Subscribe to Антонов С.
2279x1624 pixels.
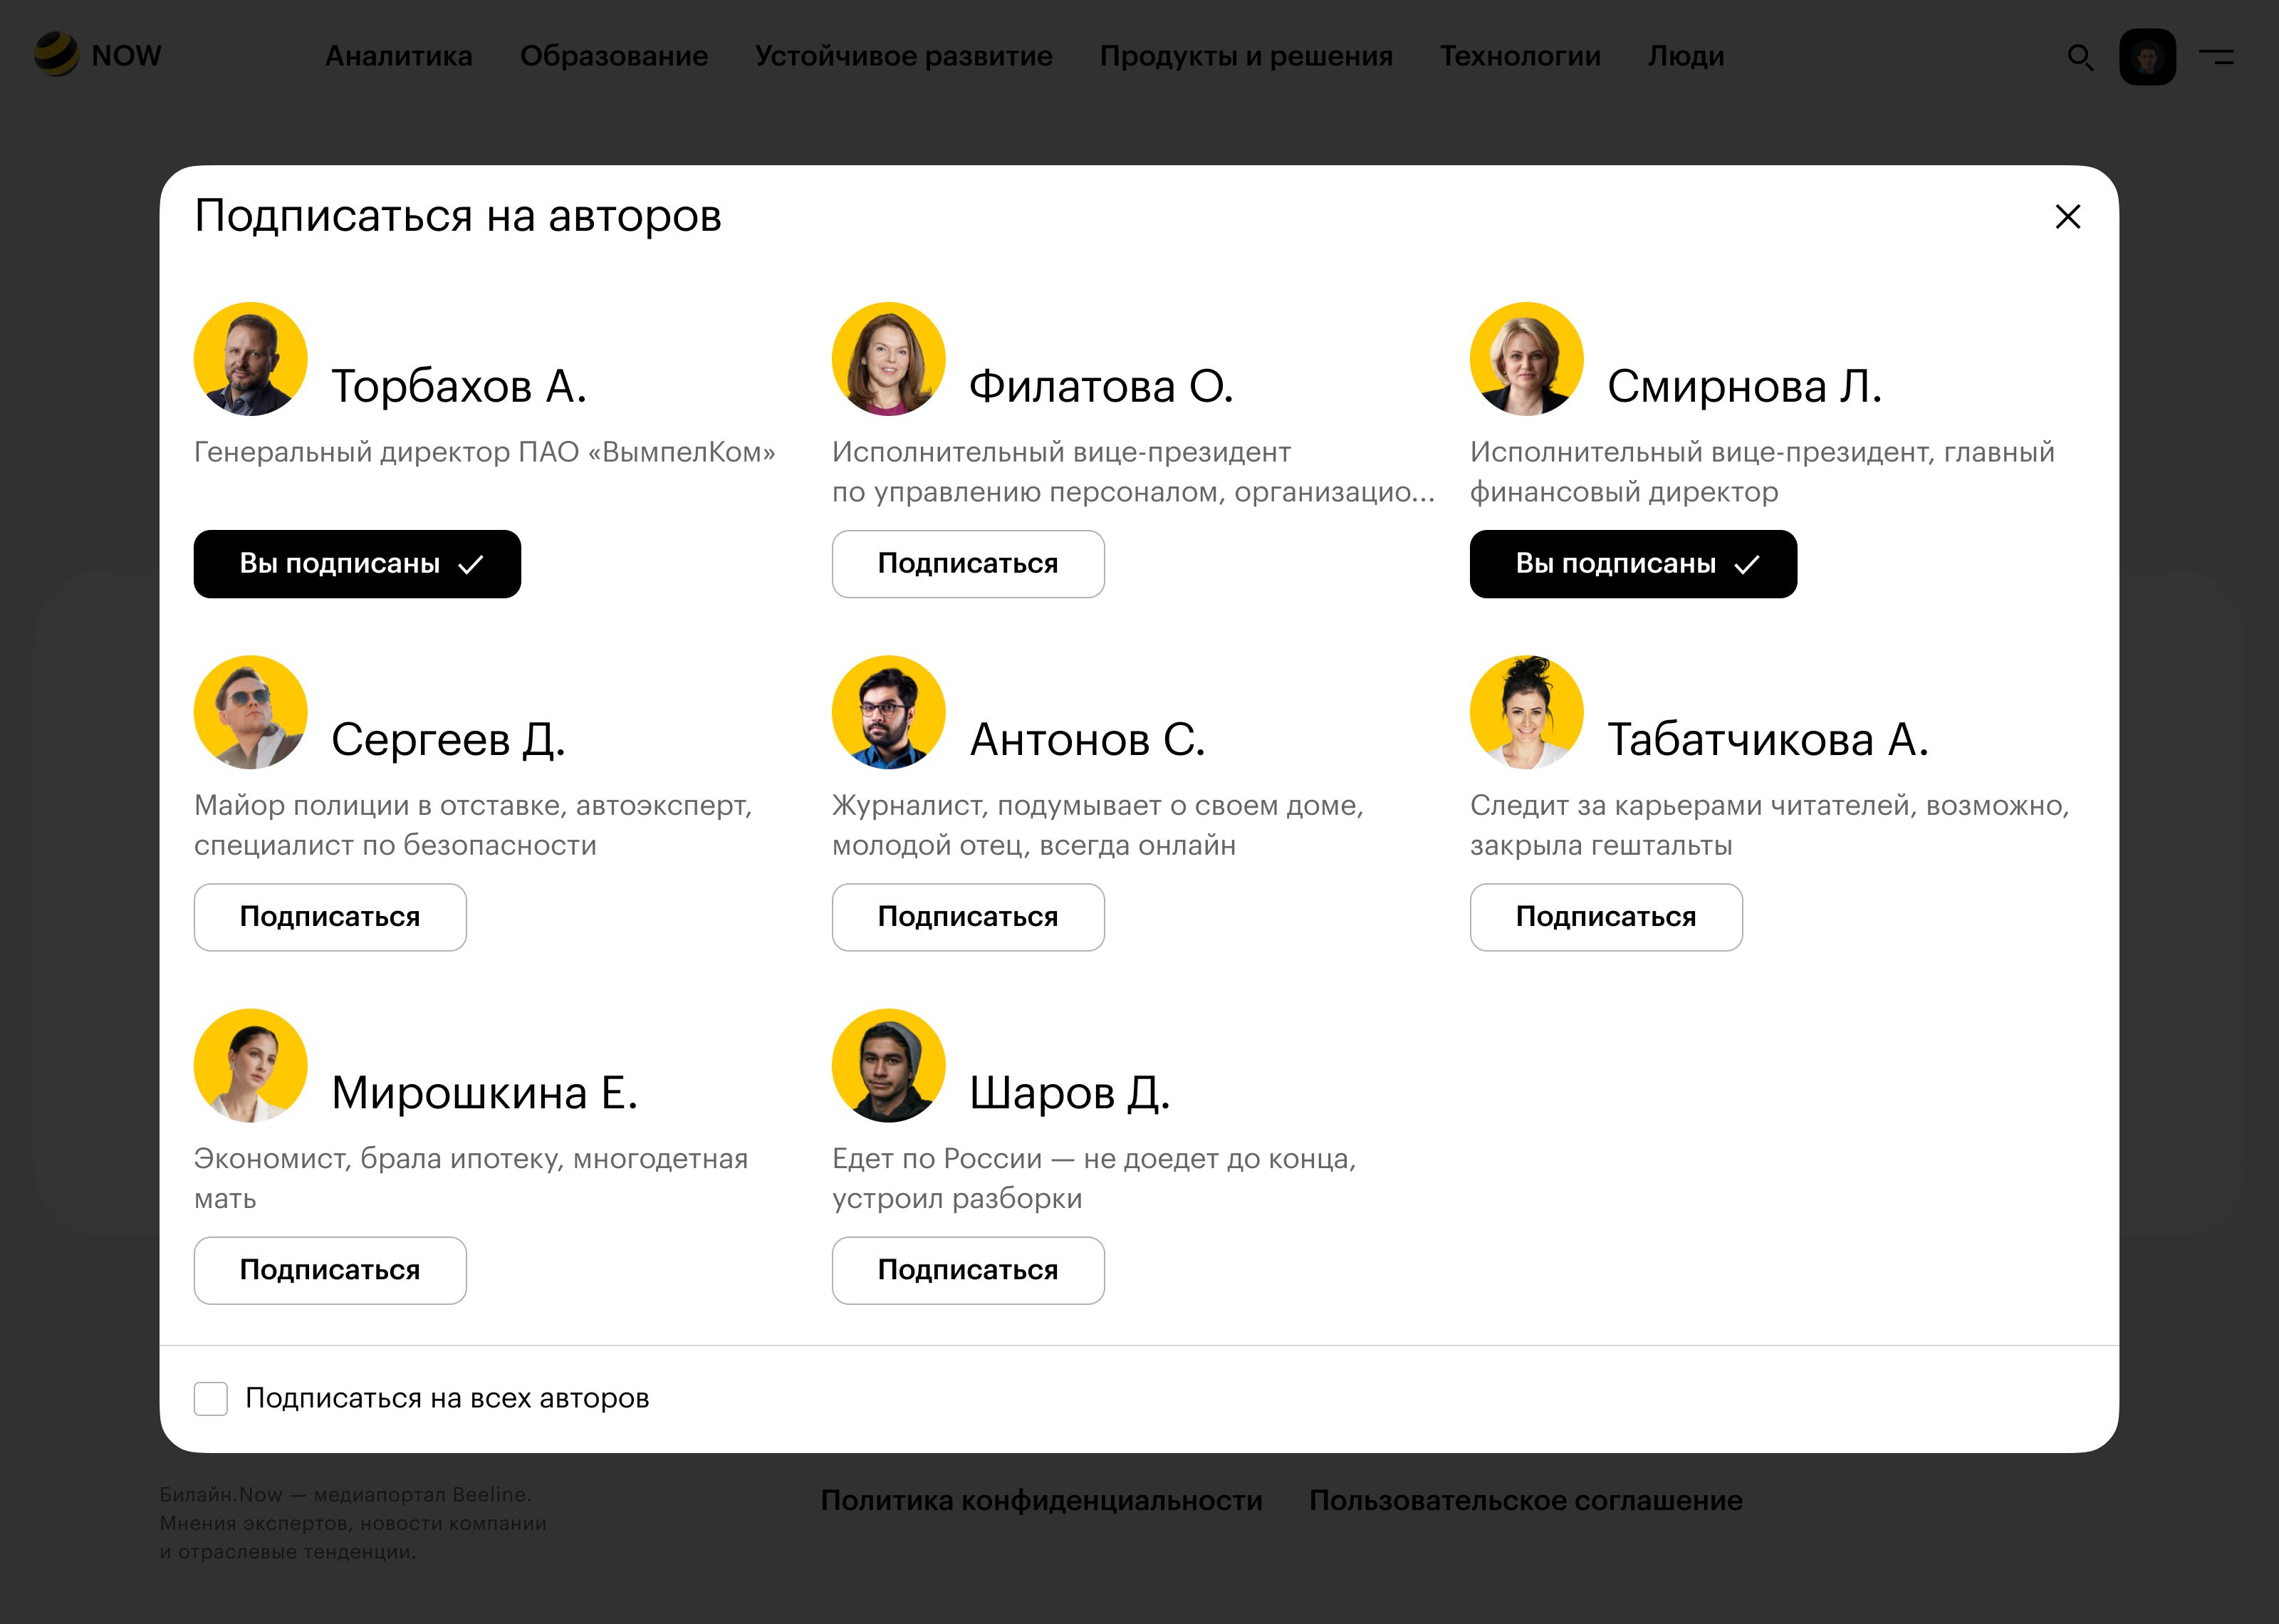click(968, 917)
